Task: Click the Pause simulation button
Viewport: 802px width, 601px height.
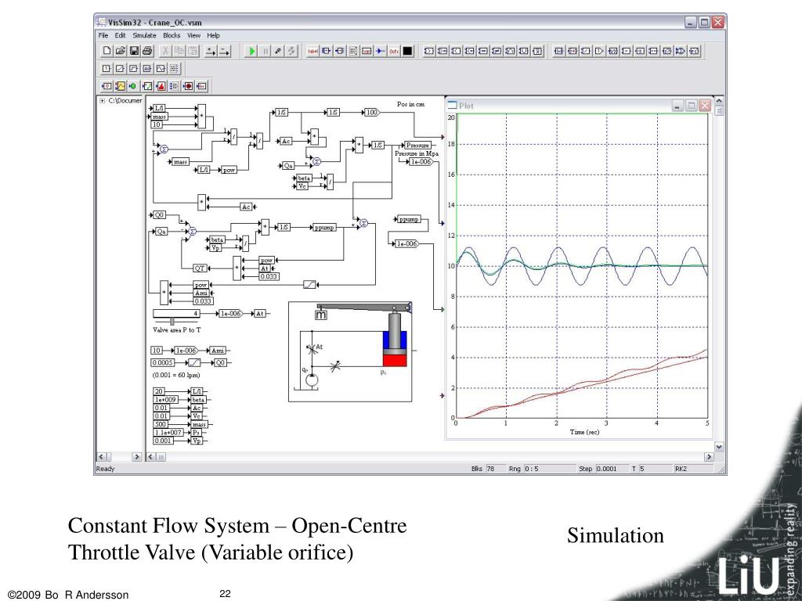Action: point(266,51)
